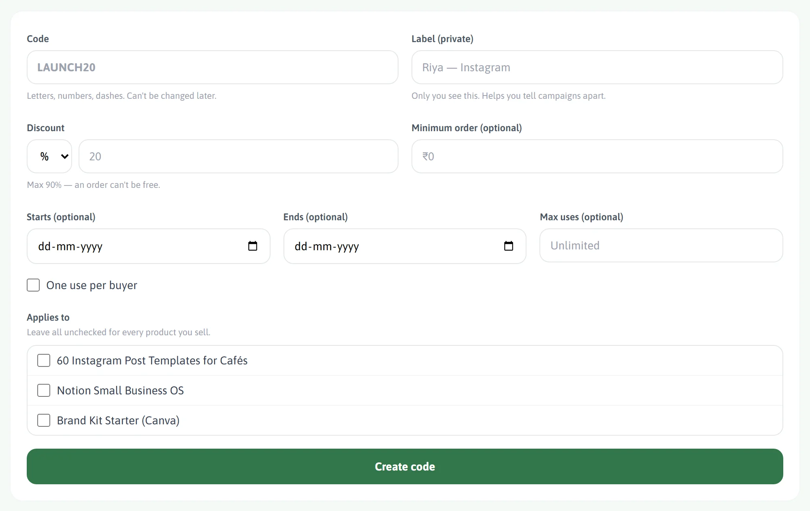The width and height of the screenshot is (810, 511).
Task: Focus the Label (private) input field
Action: pyautogui.click(x=597, y=67)
